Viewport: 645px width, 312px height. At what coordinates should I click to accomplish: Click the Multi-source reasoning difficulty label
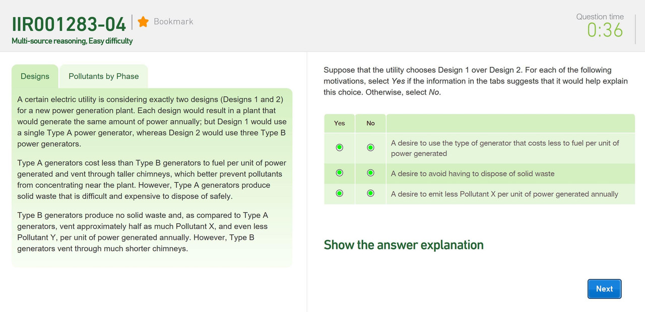[x=72, y=41]
